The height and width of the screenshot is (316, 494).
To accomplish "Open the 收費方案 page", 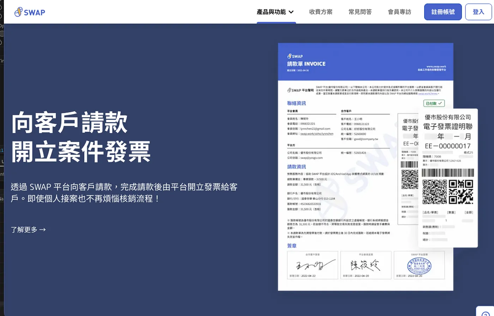I will click(x=321, y=12).
